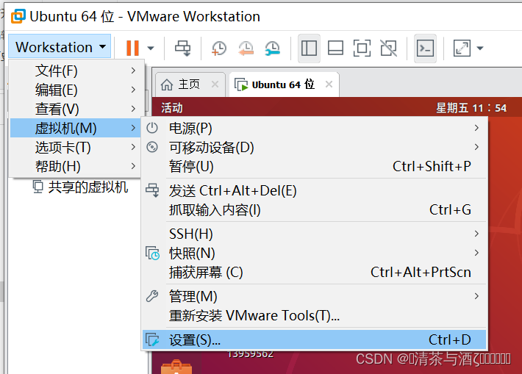Toggle Unity mode toolbar icon

click(388, 48)
